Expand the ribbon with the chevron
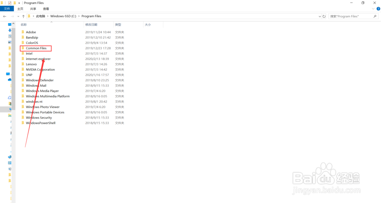 pyautogui.click(x=373, y=9)
